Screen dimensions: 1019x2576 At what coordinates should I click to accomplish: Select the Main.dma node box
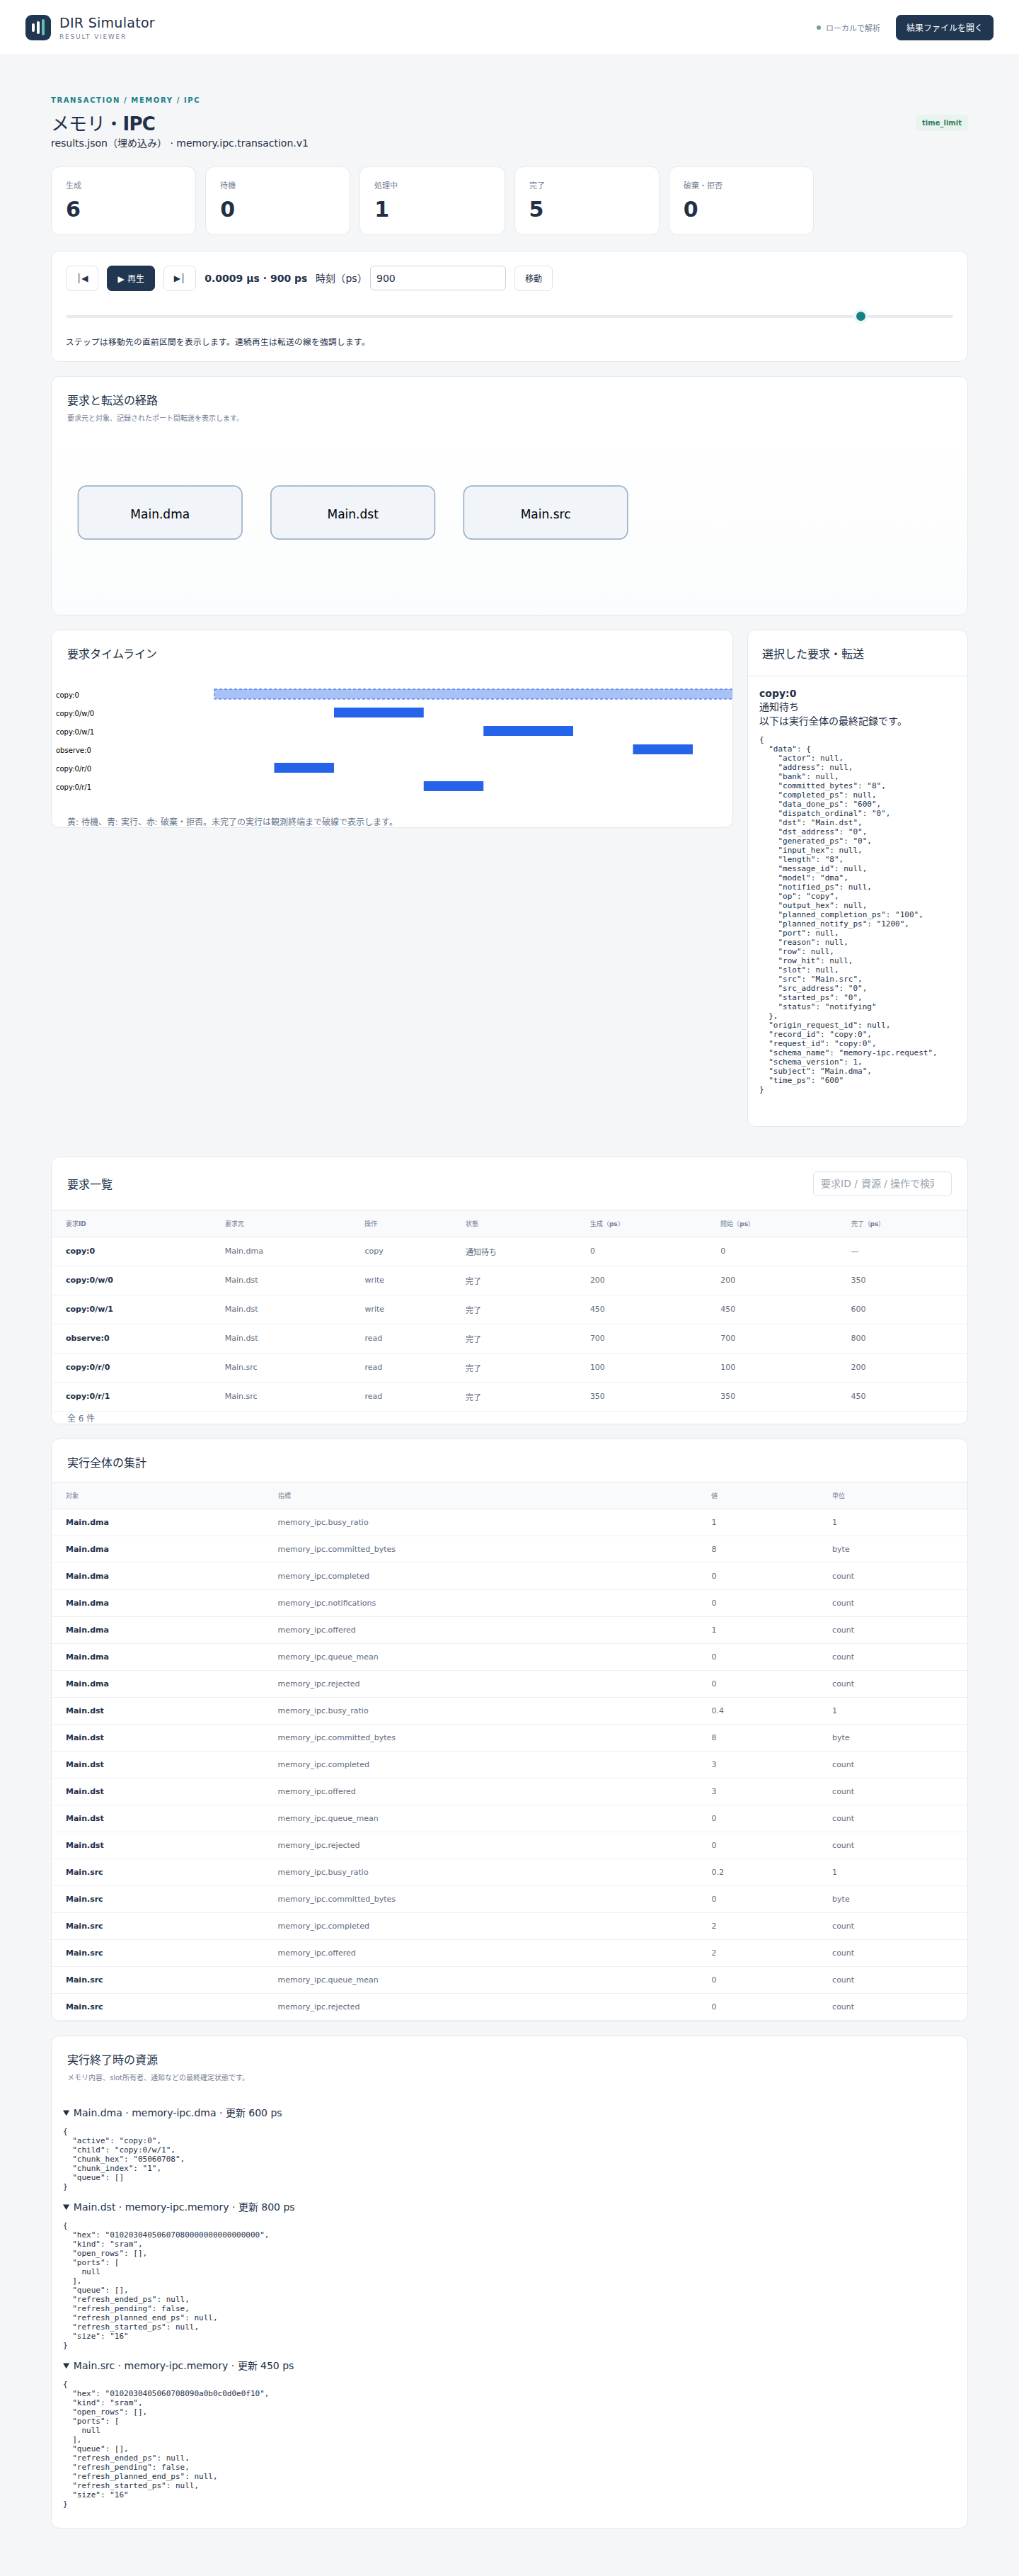tap(160, 513)
